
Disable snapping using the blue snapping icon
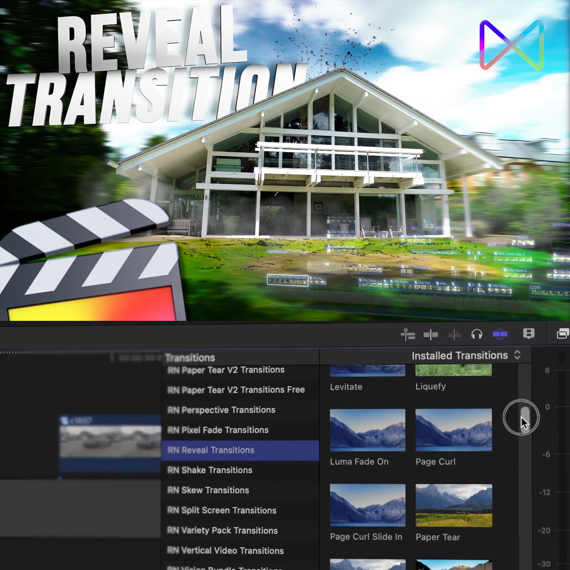pyautogui.click(x=500, y=335)
